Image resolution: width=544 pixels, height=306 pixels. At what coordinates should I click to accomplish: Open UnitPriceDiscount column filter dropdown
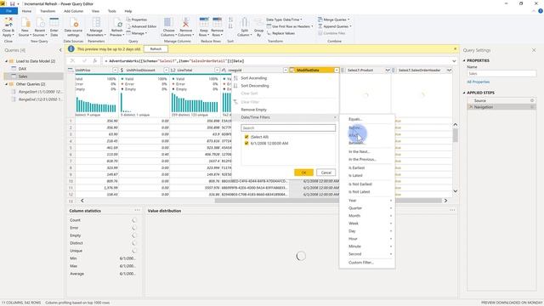tap(166, 71)
